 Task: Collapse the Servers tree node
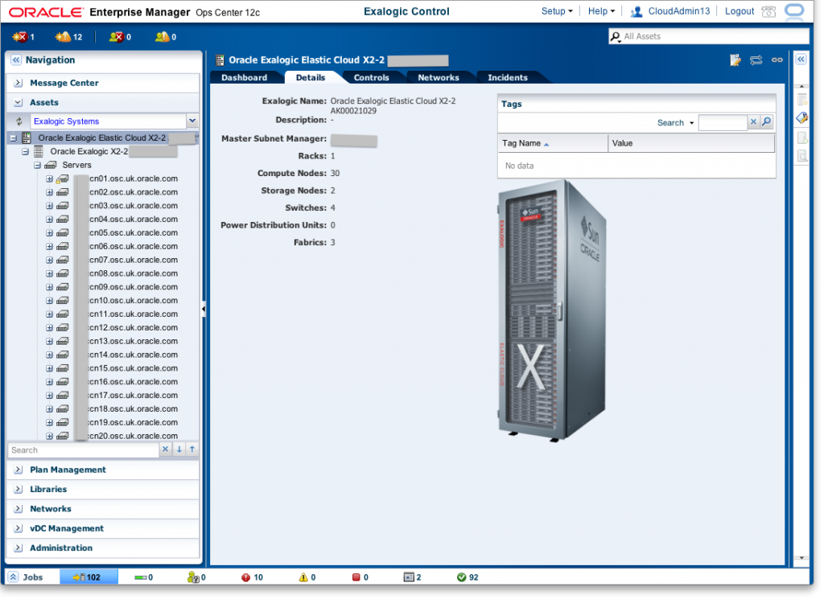tap(38, 166)
